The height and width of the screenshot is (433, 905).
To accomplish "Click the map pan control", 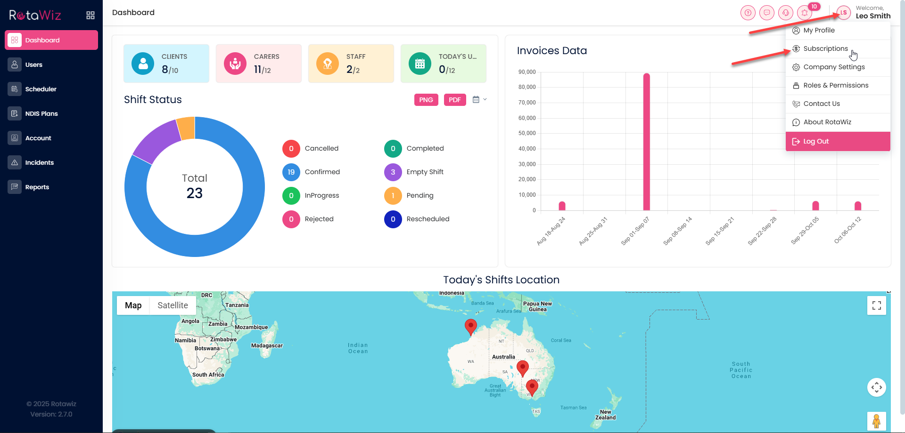I will (x=876, y=387).
